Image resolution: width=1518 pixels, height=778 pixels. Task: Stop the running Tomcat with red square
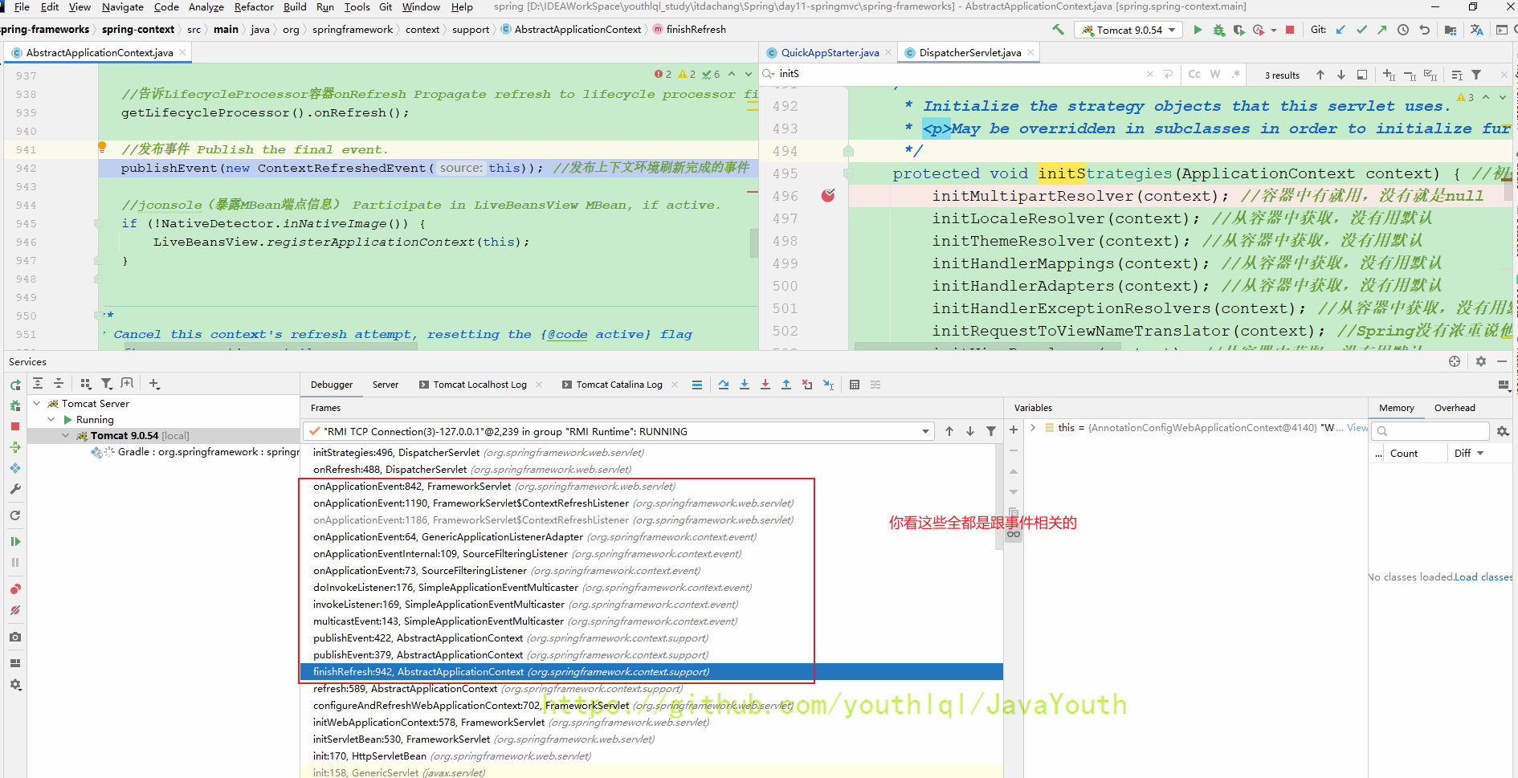click(x=1290, y=30)
